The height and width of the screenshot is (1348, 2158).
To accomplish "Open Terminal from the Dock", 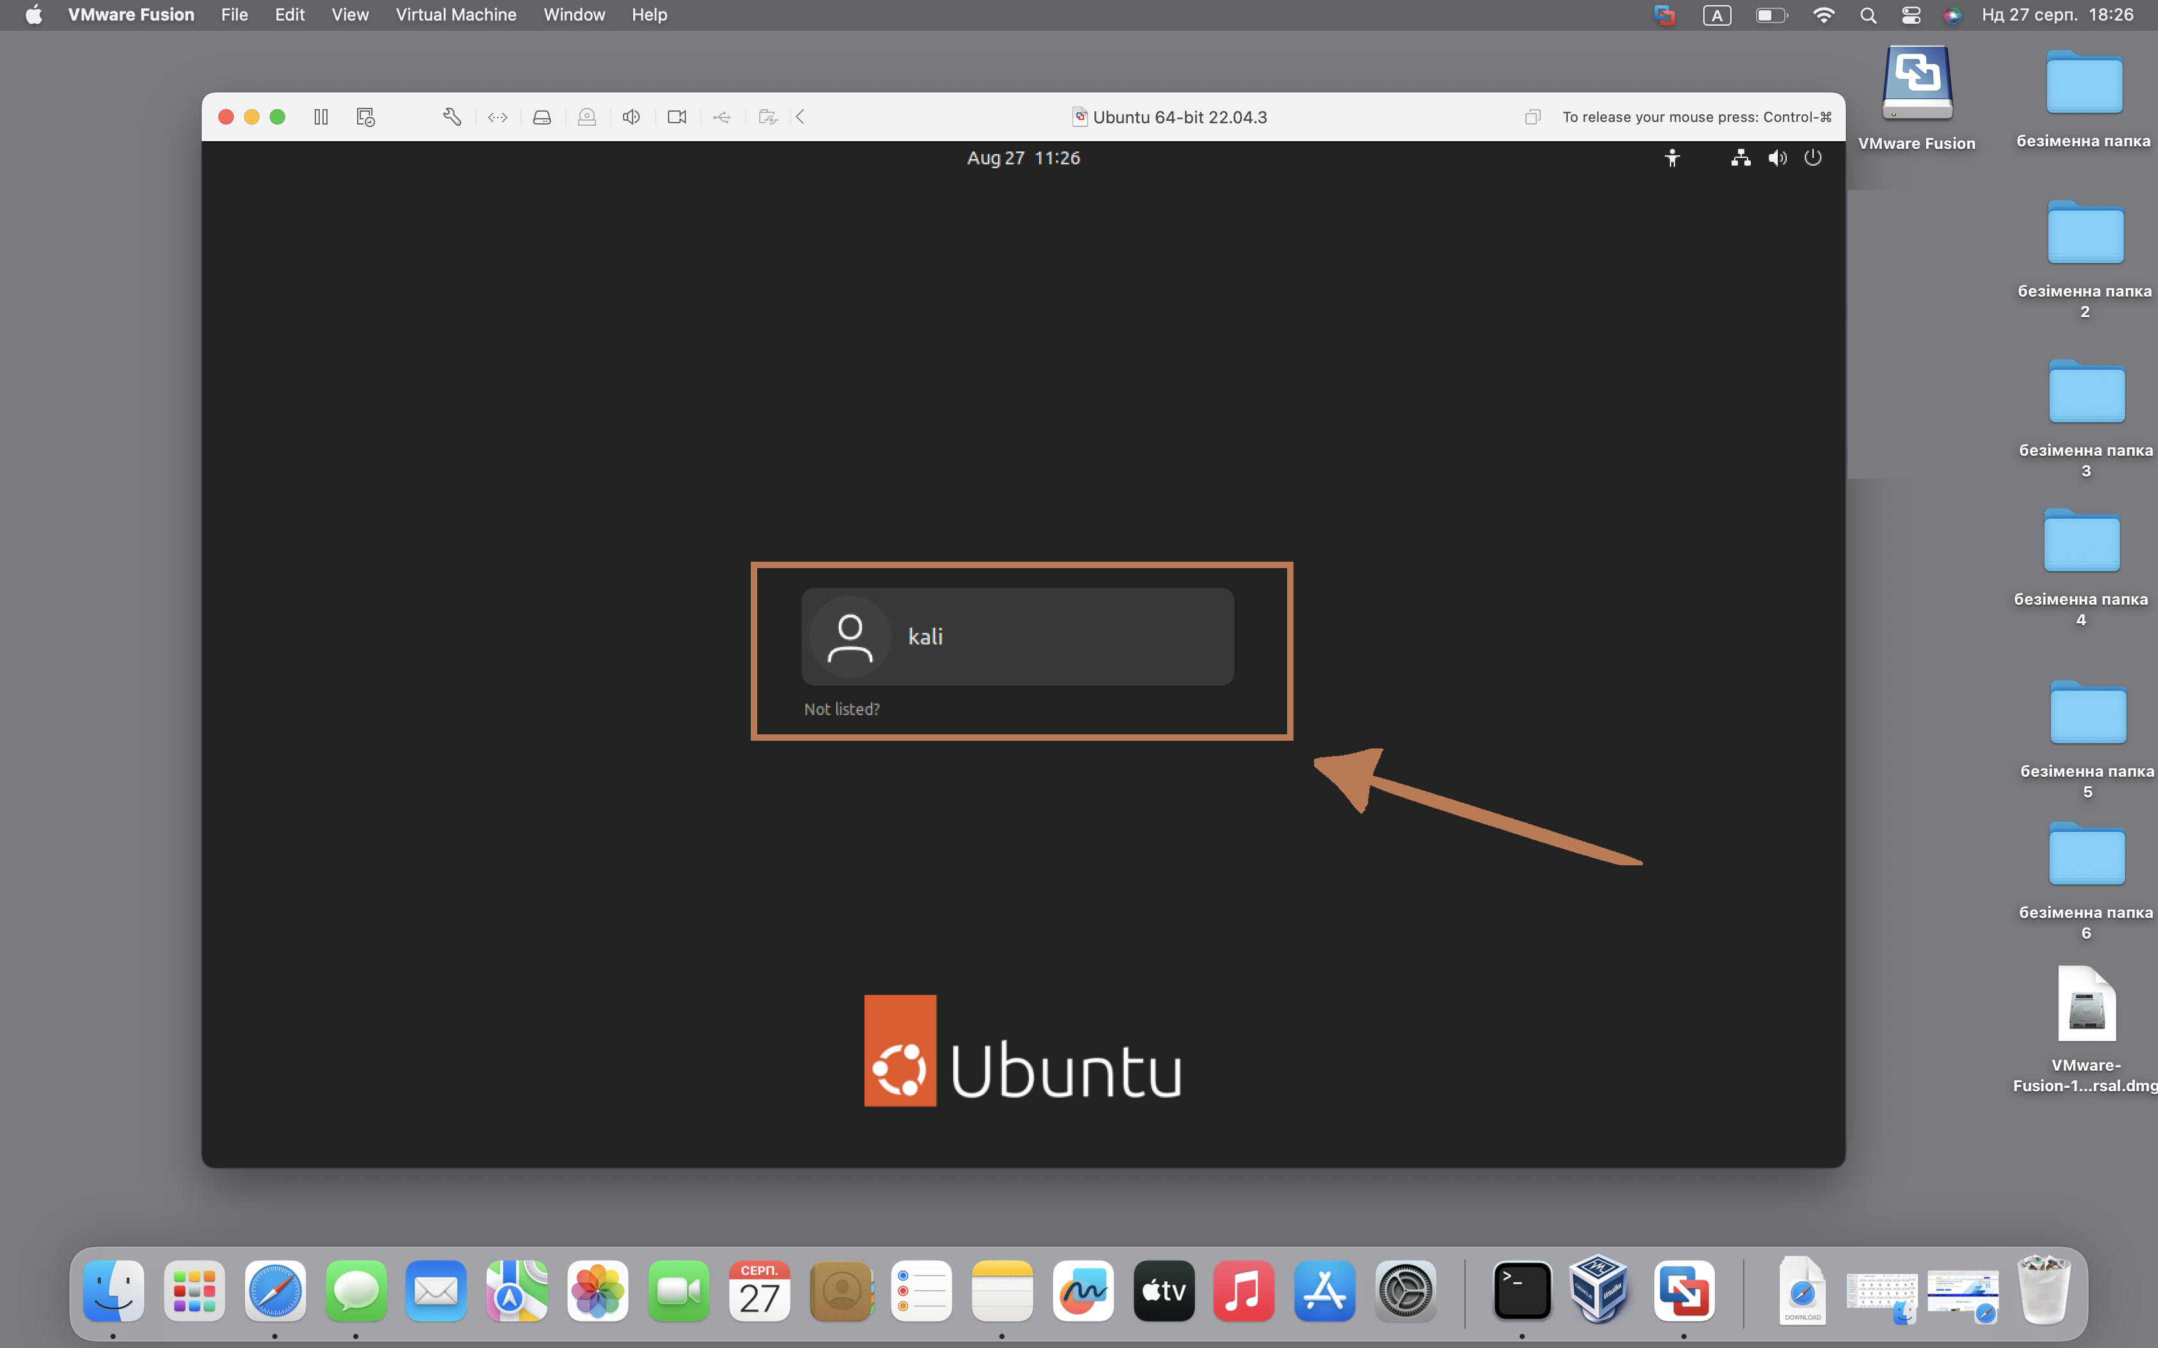I will (1522, 1290).
